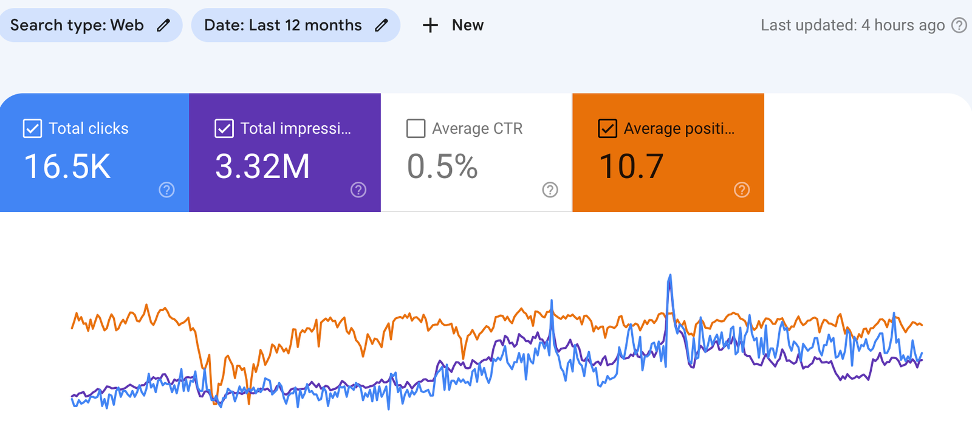Click the pencil icon on Date filter

[x=381, y=25]
